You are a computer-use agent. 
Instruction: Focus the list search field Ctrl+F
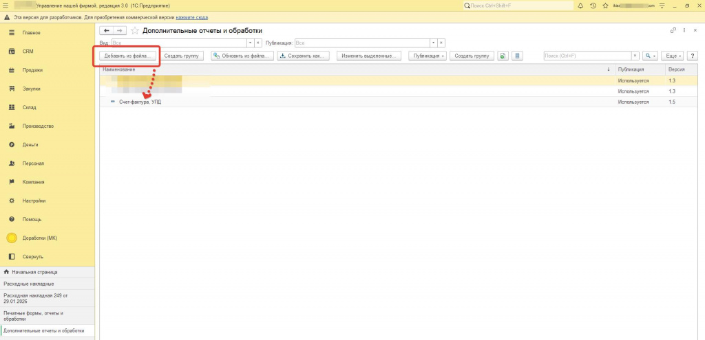click(x=587, y=56)
